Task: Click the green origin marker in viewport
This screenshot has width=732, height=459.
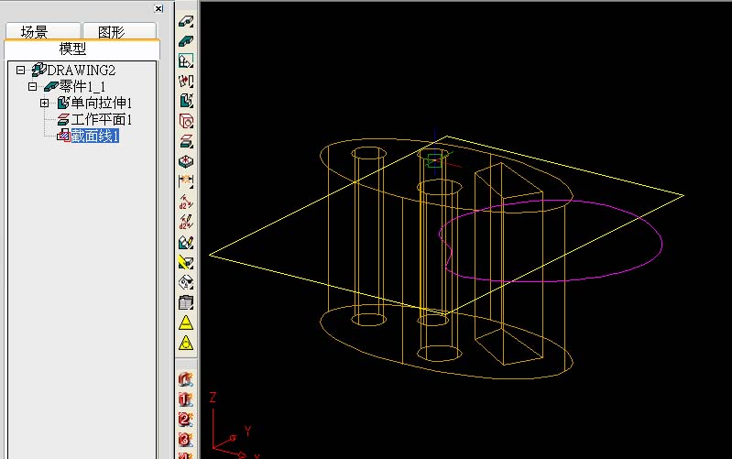Action: tap(435, 160)
